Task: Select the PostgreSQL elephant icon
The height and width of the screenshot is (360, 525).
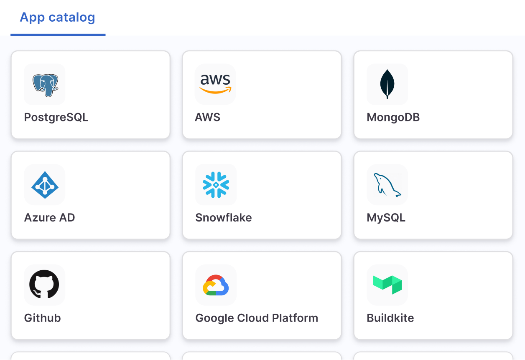Action: (x=44, y=84)
